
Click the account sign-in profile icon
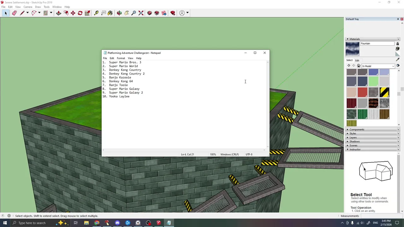[x=182, y=13]
